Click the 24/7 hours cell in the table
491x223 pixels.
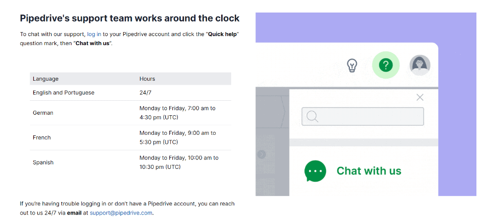tap(146, 93)
